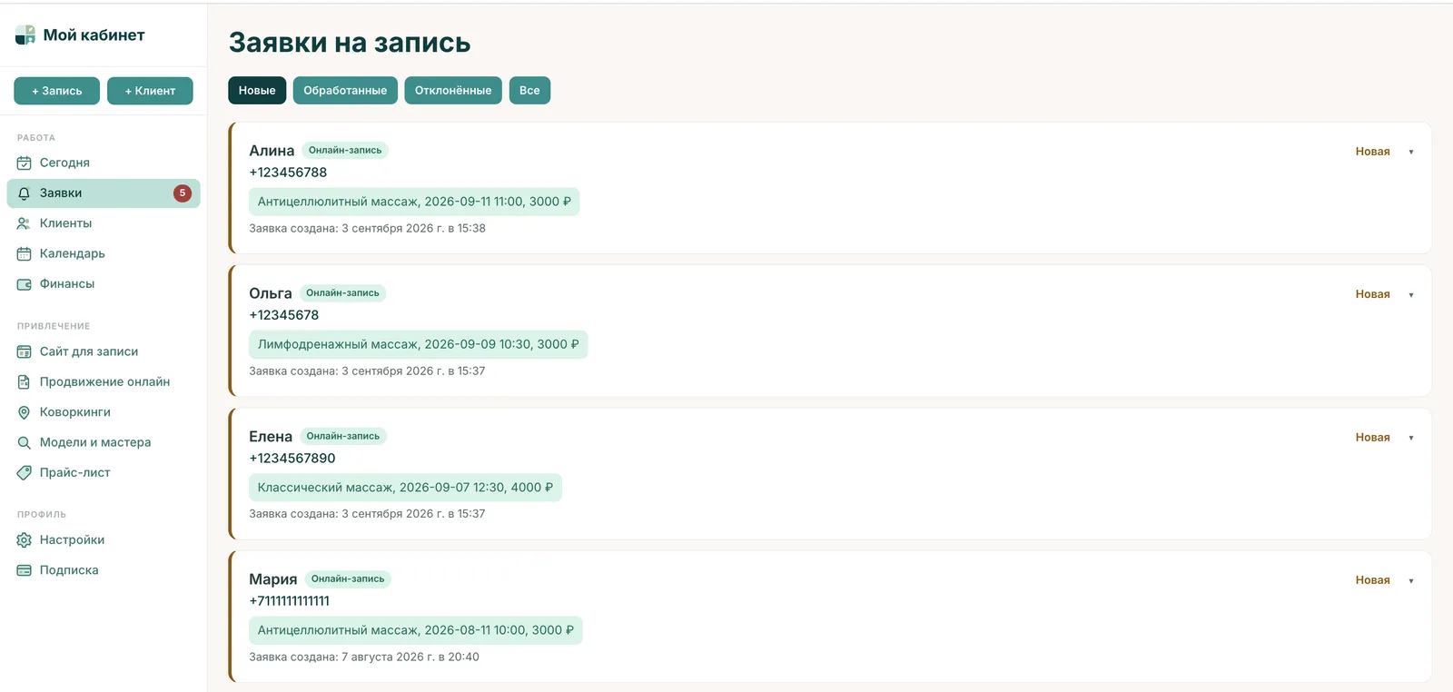1453x692 pixels.
Task: Click the Коворкинги location pin icon
Action: click(25, 412)
